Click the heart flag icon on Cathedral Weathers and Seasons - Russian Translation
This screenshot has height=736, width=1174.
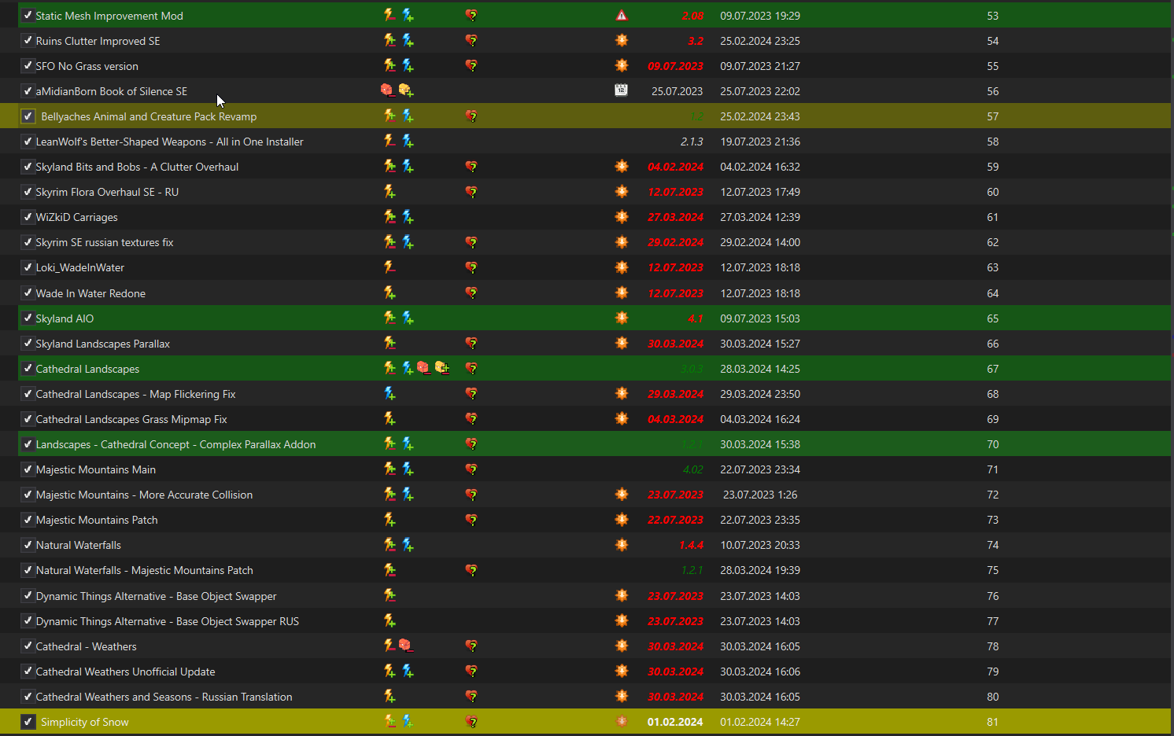[x=471, y=696]
